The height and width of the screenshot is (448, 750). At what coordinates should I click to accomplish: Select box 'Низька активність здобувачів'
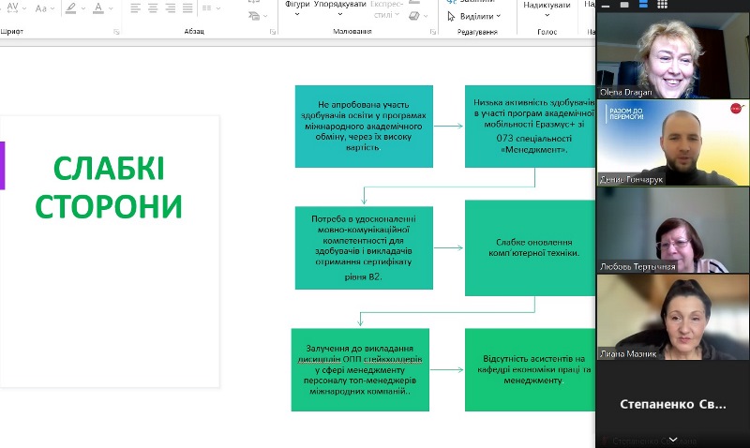coord(531,127)
